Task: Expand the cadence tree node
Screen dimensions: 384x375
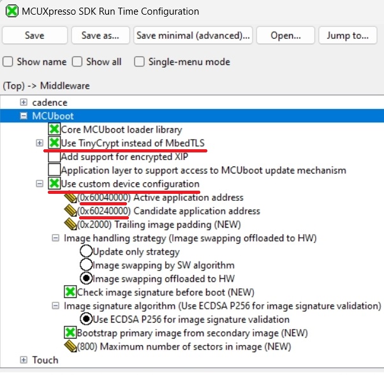Action: tap(24, 103)
